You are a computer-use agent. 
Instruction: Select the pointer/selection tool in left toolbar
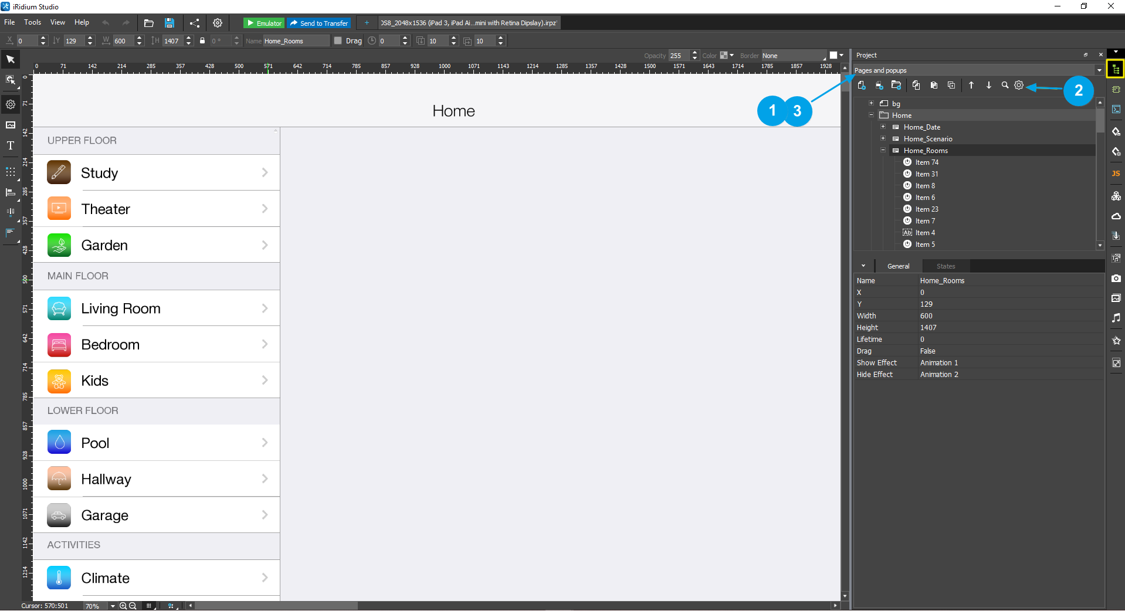pyautogui.click(x=10, y=59)
